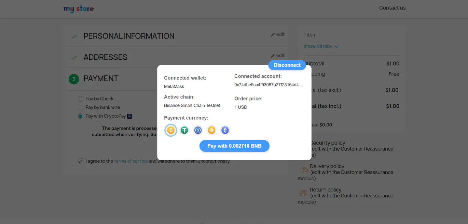The height and width of the screenshot is (224, 468).
Task: Toggle terms of service agreement checkbox
Action: pyautogui.click(x=80, y=161)
